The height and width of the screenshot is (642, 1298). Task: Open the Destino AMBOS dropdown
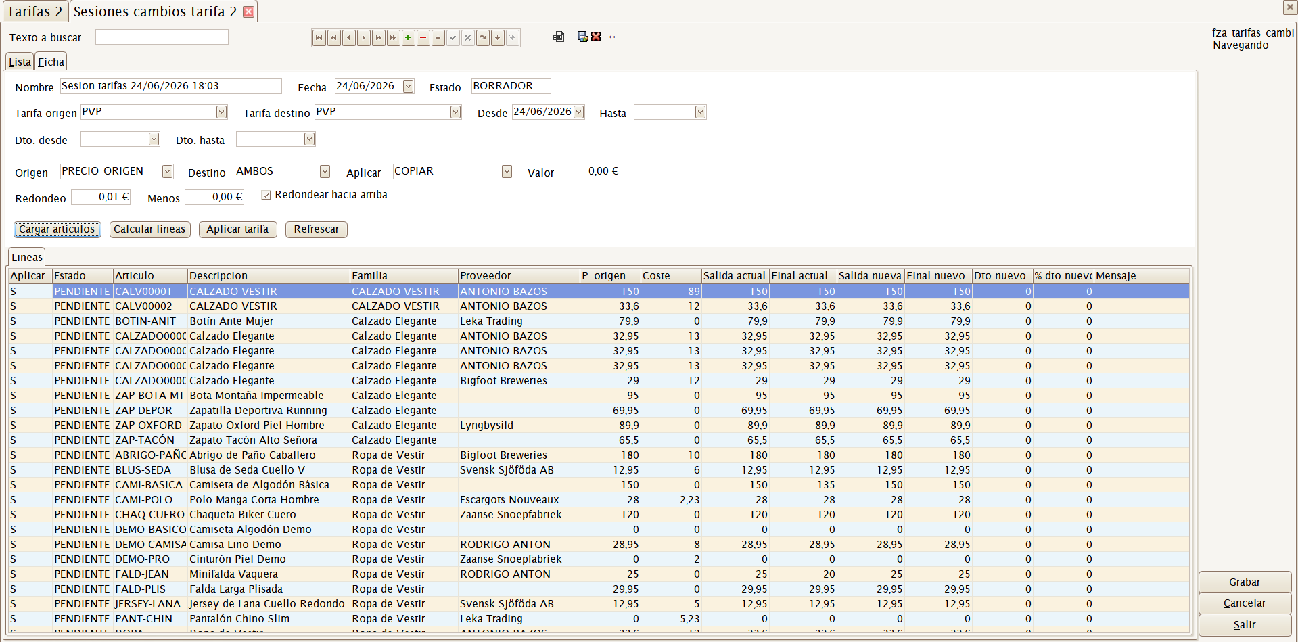[325, 171]
